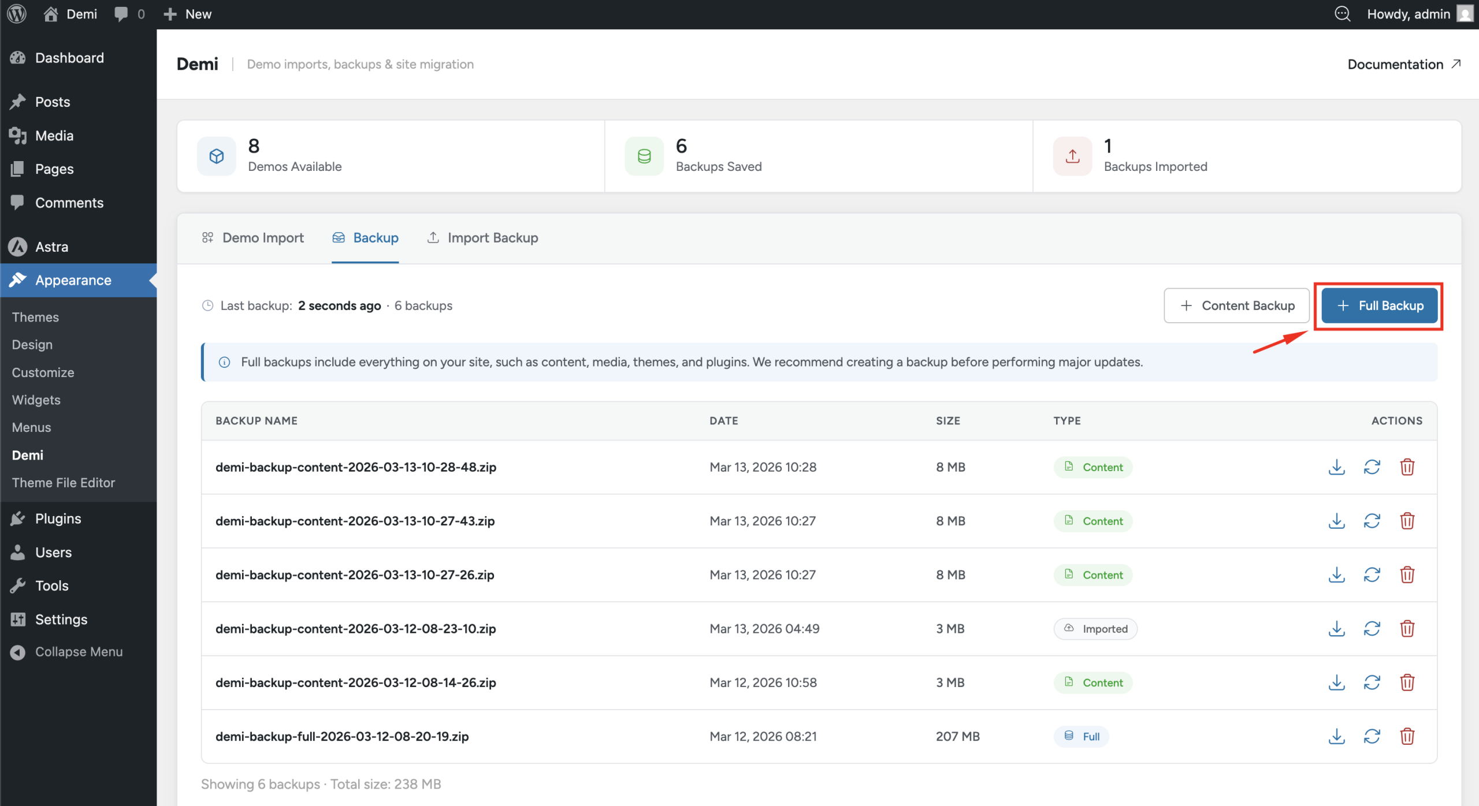Delete the 10-27-43 content backup
This screenshot has height=806, width=1479.
click(1407, 521)
